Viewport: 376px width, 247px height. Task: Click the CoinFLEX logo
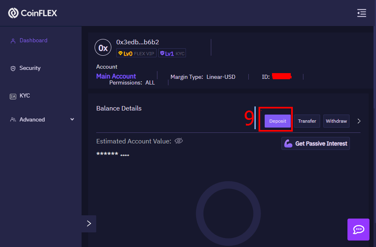33,13
